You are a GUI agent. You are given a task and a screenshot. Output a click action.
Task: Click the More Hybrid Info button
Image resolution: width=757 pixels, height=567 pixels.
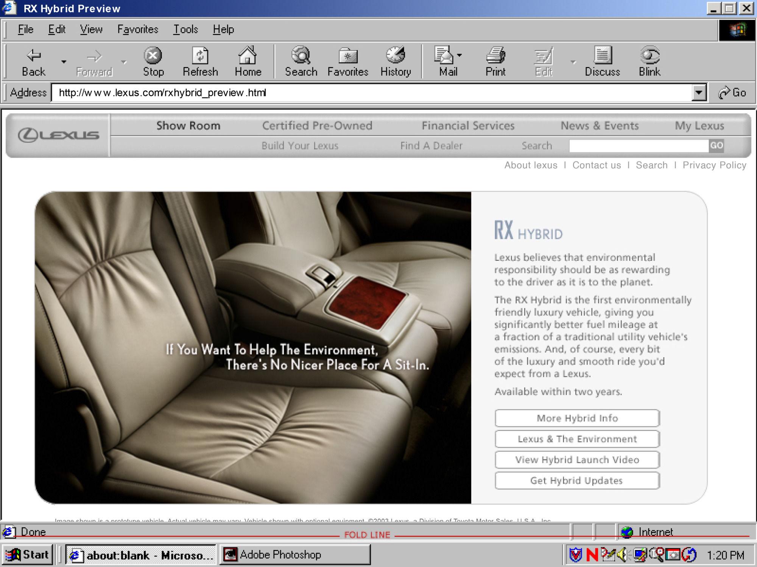577,418
